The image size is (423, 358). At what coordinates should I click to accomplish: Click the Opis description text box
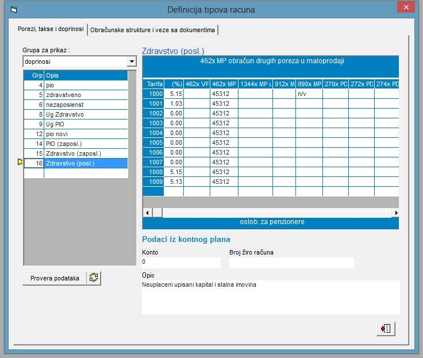pos(270,297)
